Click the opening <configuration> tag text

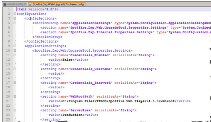(31, 14)
